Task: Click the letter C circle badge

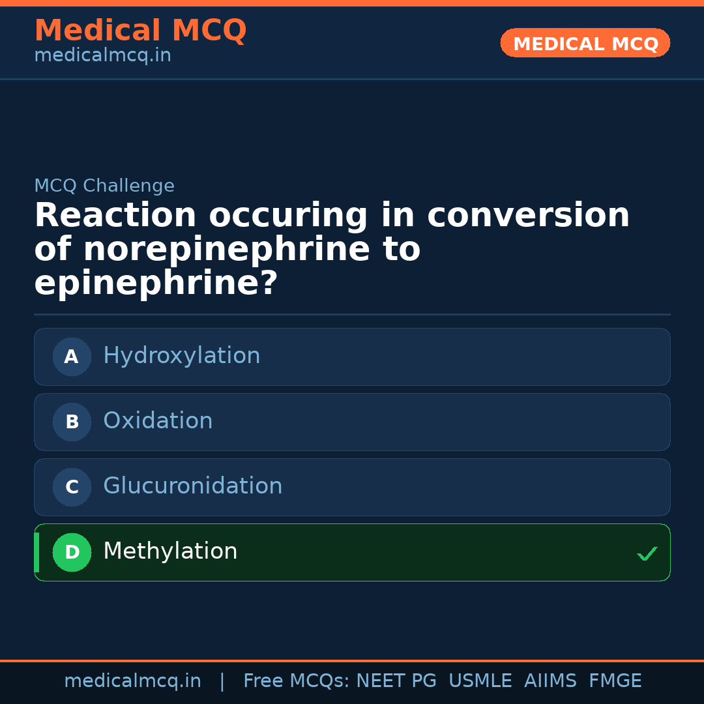Action: coord(72,487)
